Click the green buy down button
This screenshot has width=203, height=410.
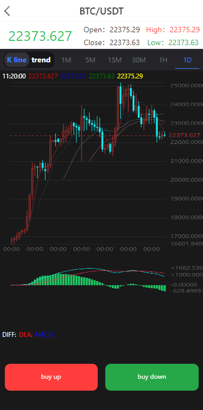click(152, 377)
